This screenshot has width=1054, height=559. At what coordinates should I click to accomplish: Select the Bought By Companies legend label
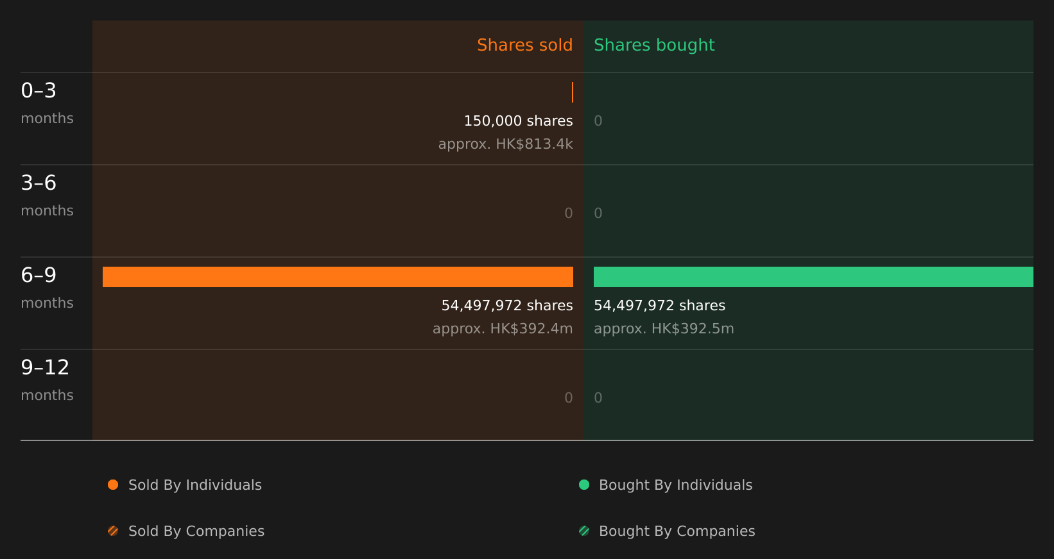pyautogui.click(x=677, y=531)
